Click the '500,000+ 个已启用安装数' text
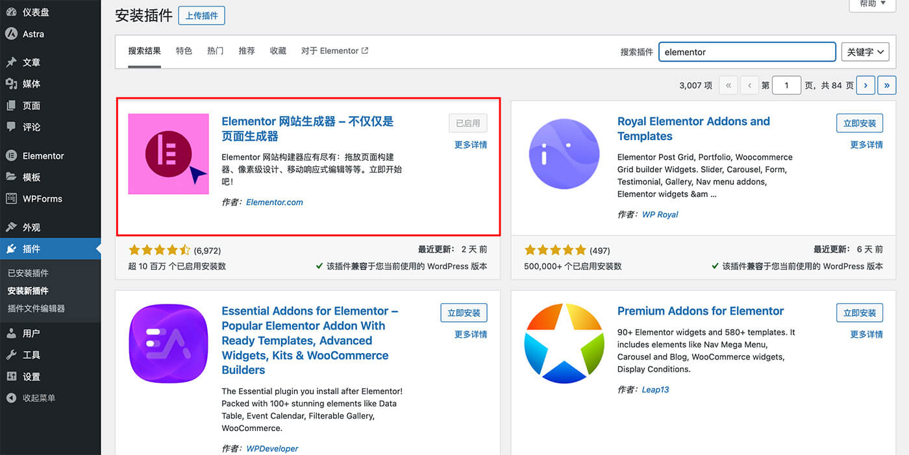909x455 pixels. click(x=573, y=266)
